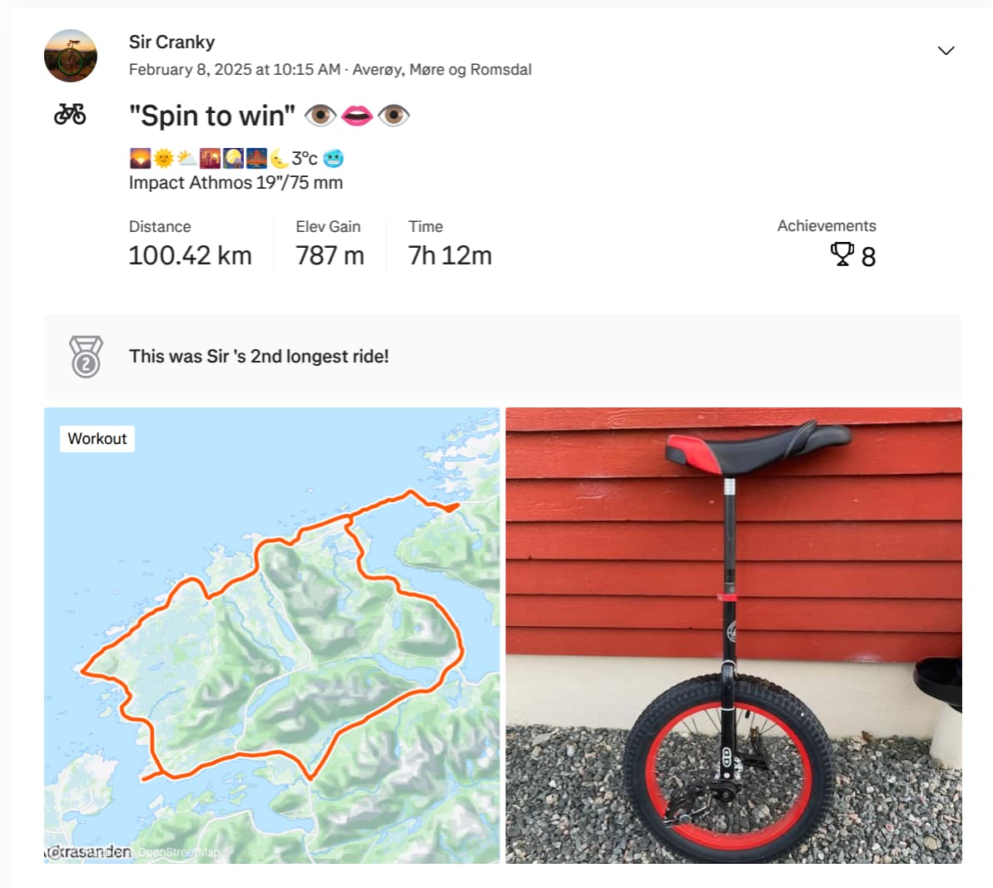Open the unicycle photo
Viewport: 993px width, 888px height.
[x=733, y=635]
